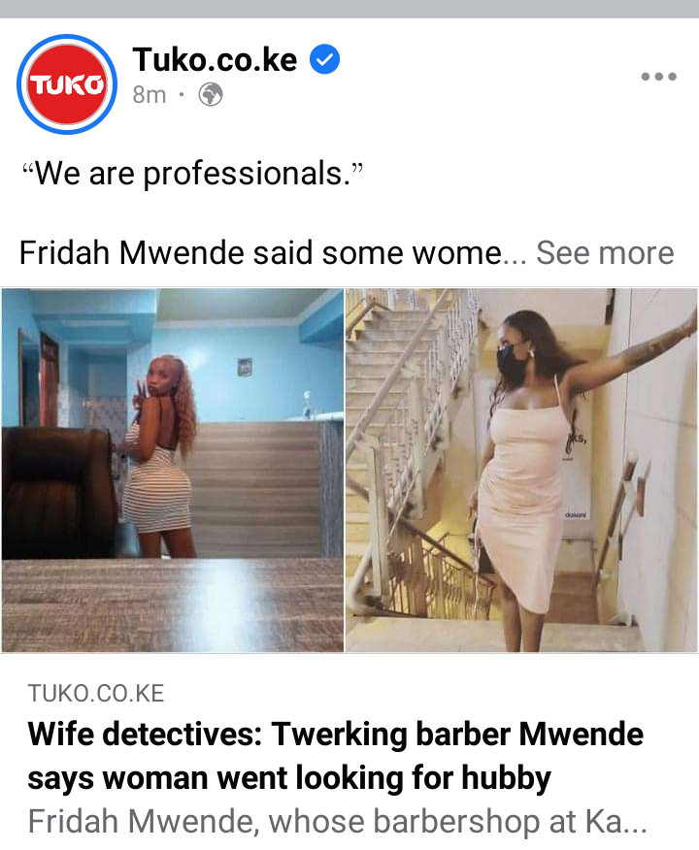
Task: Select the "We are professionals." quote text
Action: point(192,174)
